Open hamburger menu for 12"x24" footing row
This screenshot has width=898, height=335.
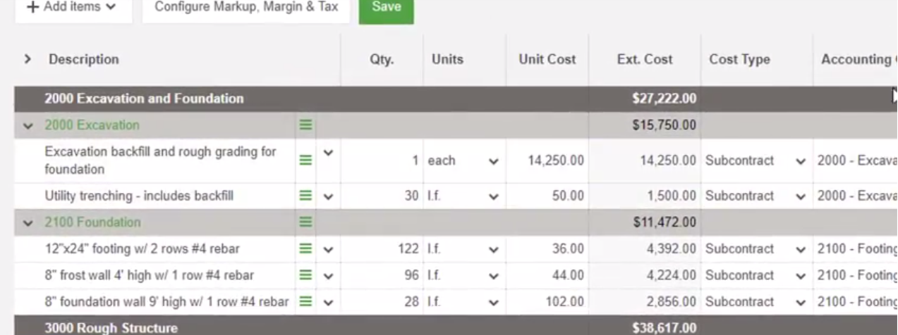click(x=305, y=249)
